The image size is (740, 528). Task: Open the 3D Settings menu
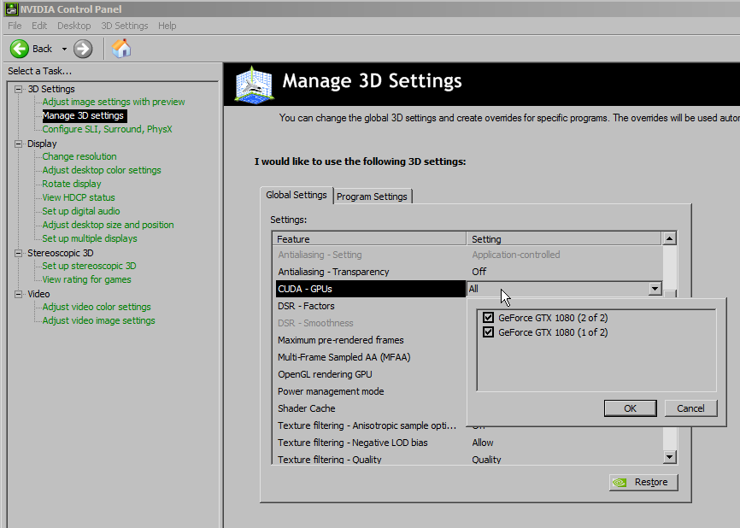point(124,26)
